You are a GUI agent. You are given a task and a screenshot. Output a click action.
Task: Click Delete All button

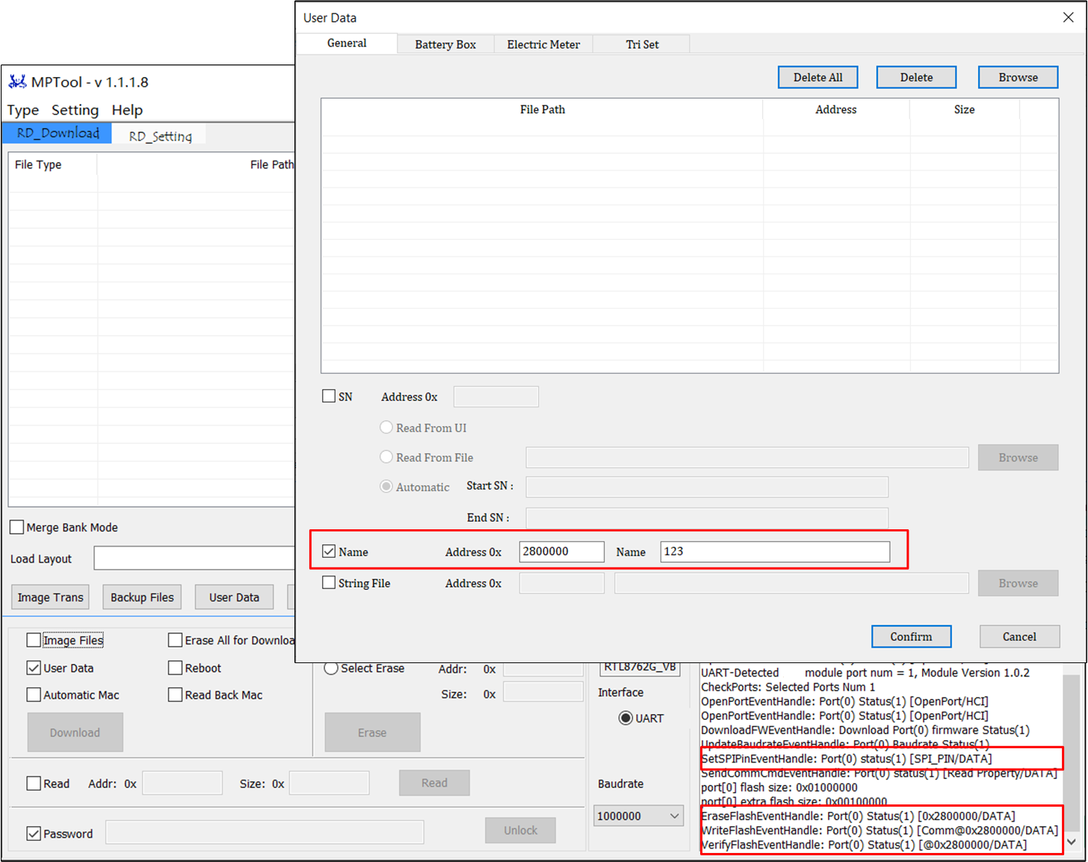817,78
